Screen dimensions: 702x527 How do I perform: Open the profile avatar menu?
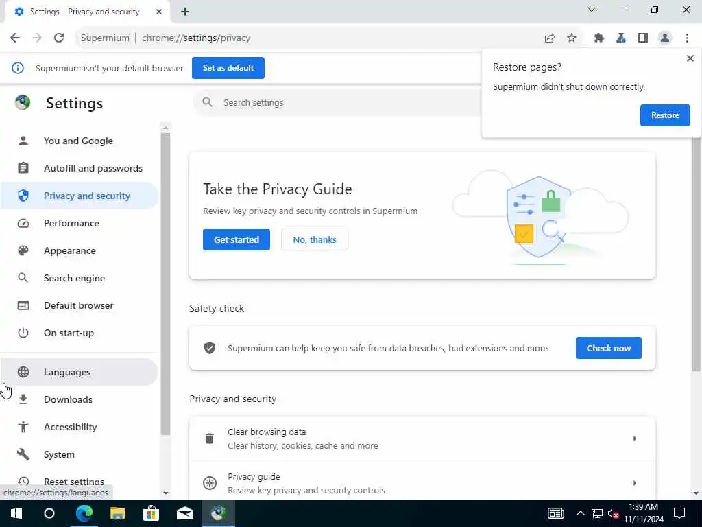tap(665, 38)
